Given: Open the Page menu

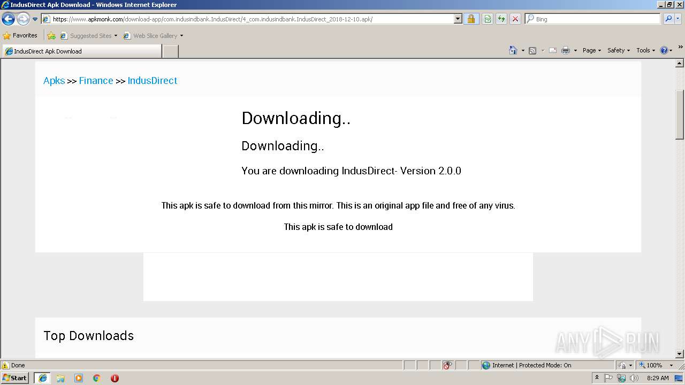Looking at the screenshot, I should point(591,50).
